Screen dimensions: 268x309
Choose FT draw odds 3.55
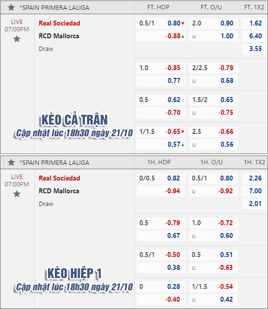tap(256, 49)
